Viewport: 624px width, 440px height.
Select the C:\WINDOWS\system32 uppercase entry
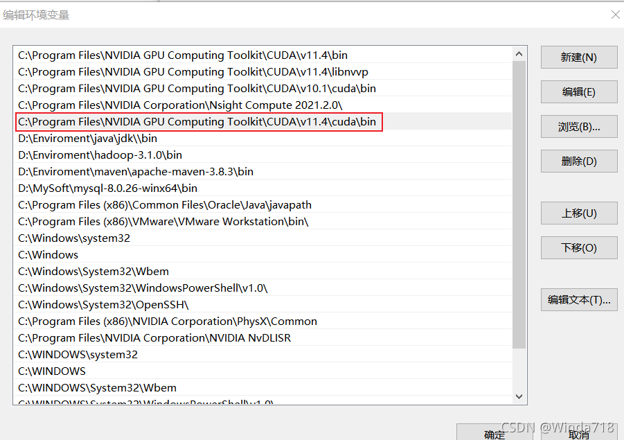coord(262,354)
